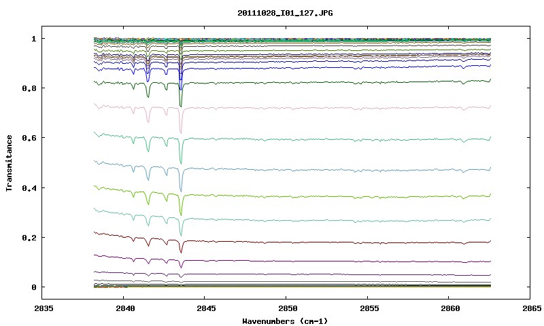The height and width of the screenshot is (326, 544).
Task: Click y-axis tick label 1
Action: point(33,39)
